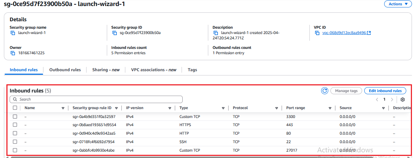Click port range value 3300
This screenshot has width=413, height=158.
(x=291, y=116)
